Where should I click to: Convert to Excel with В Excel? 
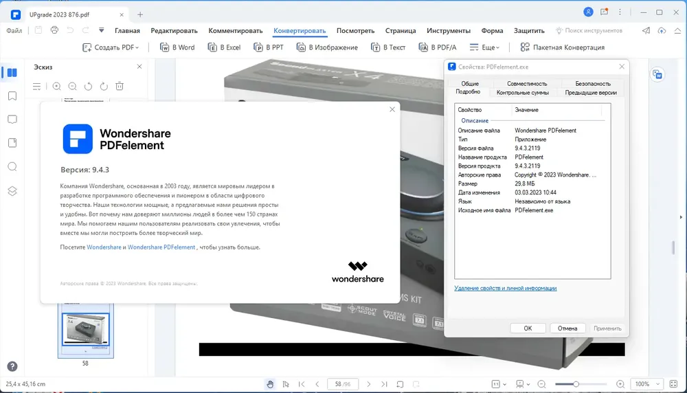(225, 47)
